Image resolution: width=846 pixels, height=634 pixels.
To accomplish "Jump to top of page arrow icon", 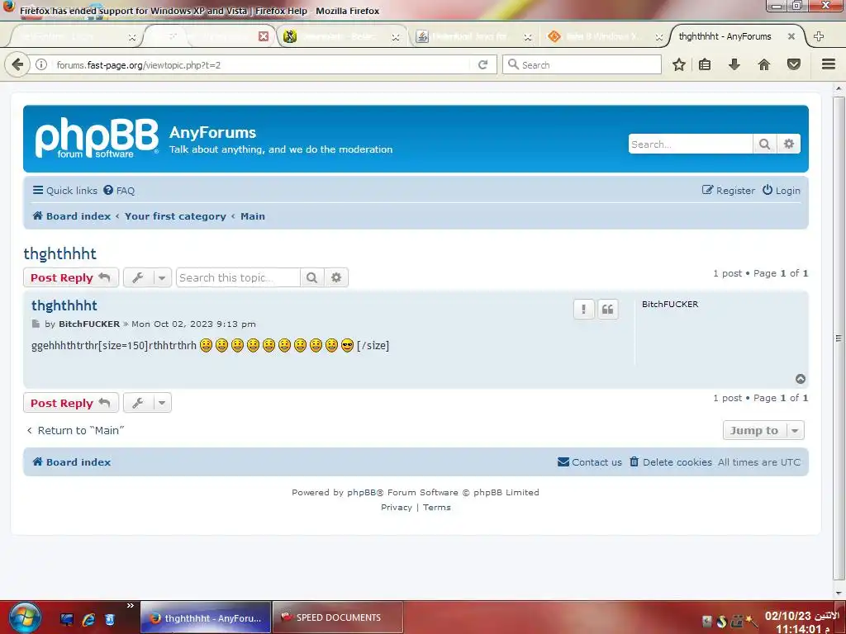I will coord(800,379).
